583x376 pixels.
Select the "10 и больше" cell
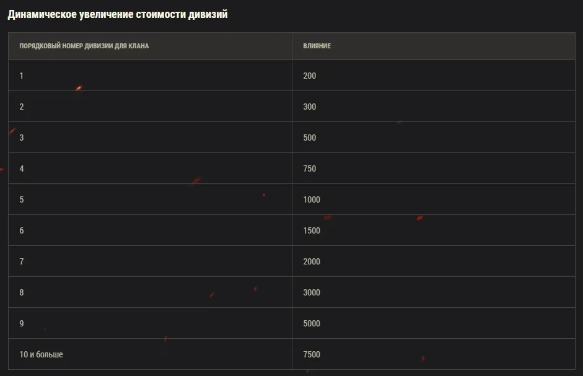pyautogui.click(x=41, y=354)
